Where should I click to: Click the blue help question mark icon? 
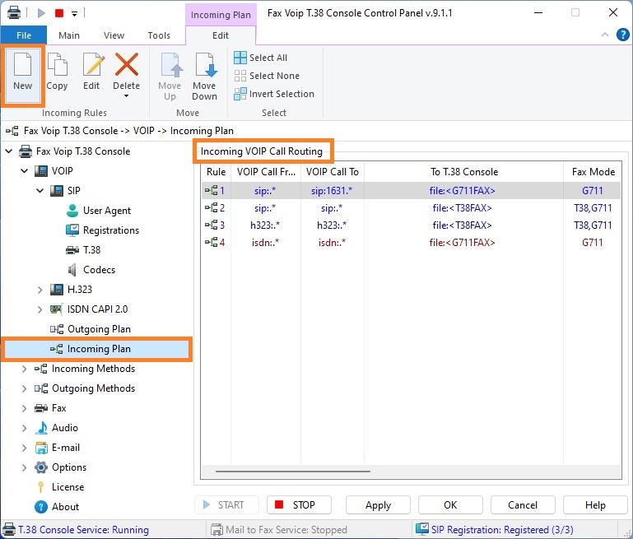point(622,35)
